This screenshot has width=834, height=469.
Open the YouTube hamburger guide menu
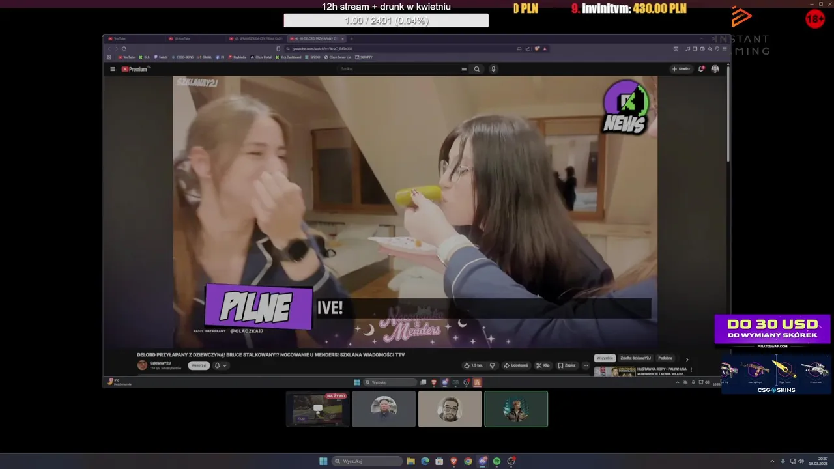112,69
